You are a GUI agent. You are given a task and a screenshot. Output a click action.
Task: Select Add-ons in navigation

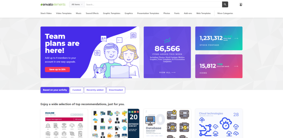(188, 13)
